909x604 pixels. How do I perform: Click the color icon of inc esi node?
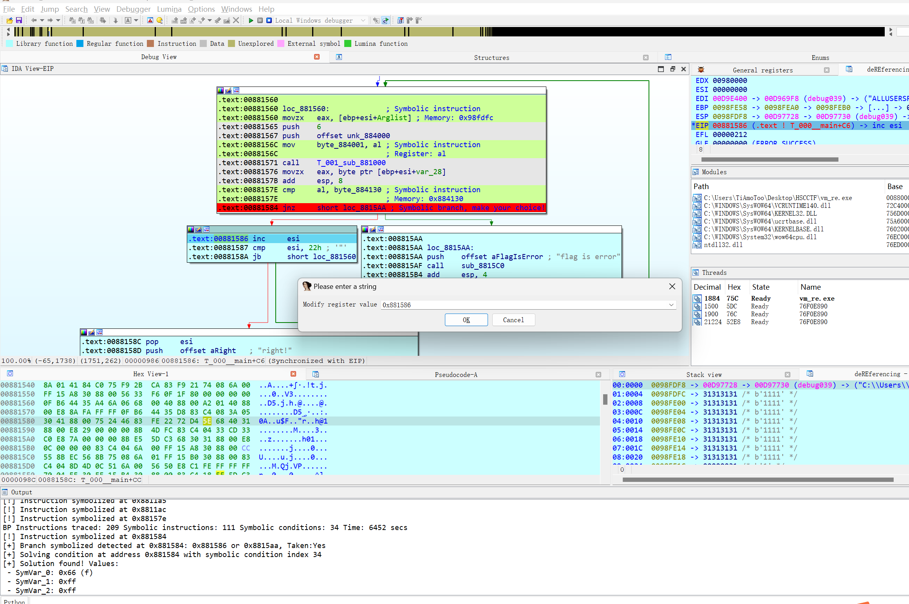coord(191,229)
